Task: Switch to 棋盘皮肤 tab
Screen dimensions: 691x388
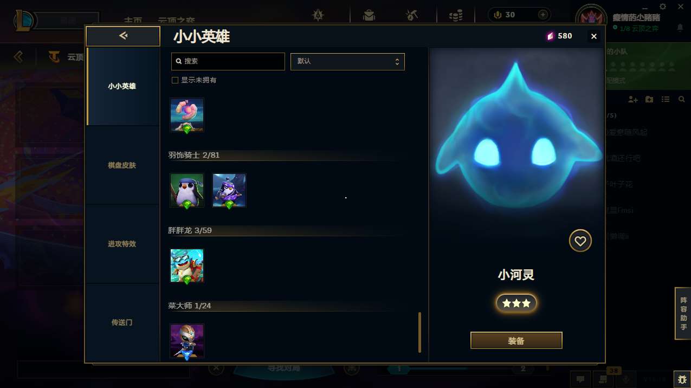Action: 122,165
